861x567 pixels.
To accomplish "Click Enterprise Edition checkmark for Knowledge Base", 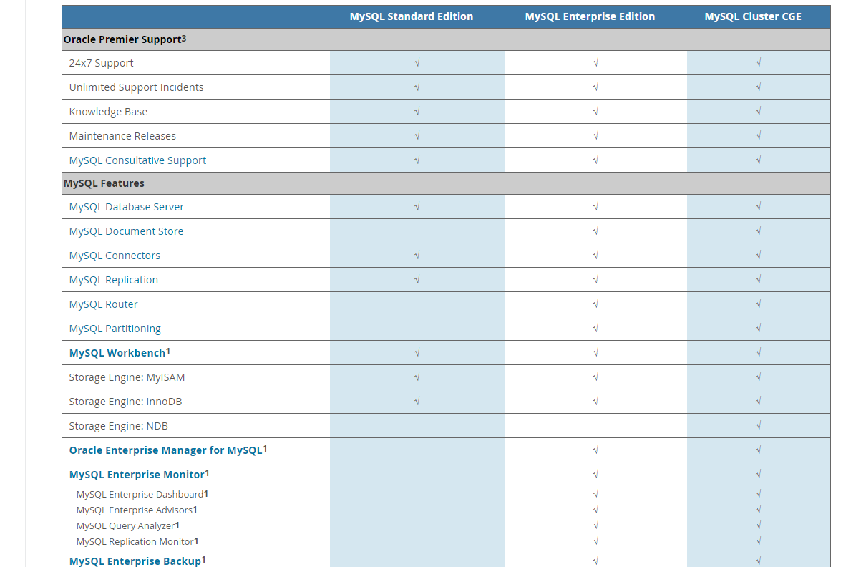I will point(595,112).
